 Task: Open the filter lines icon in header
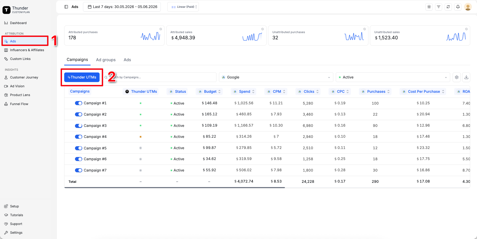click(439, 7)
